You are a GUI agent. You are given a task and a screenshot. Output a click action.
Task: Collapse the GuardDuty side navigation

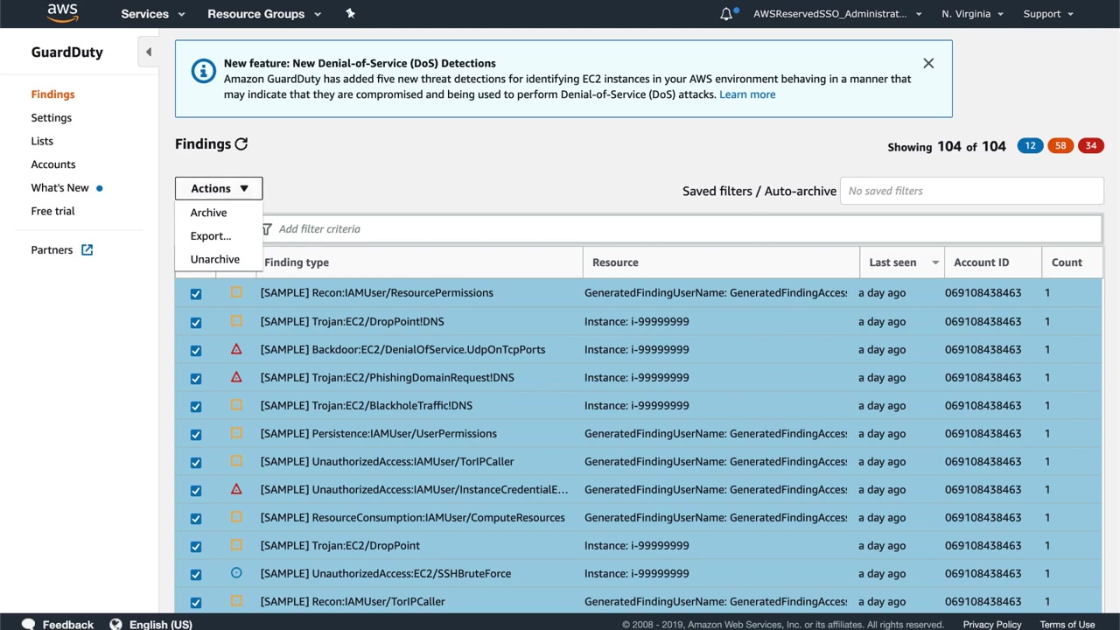point(148,52)
